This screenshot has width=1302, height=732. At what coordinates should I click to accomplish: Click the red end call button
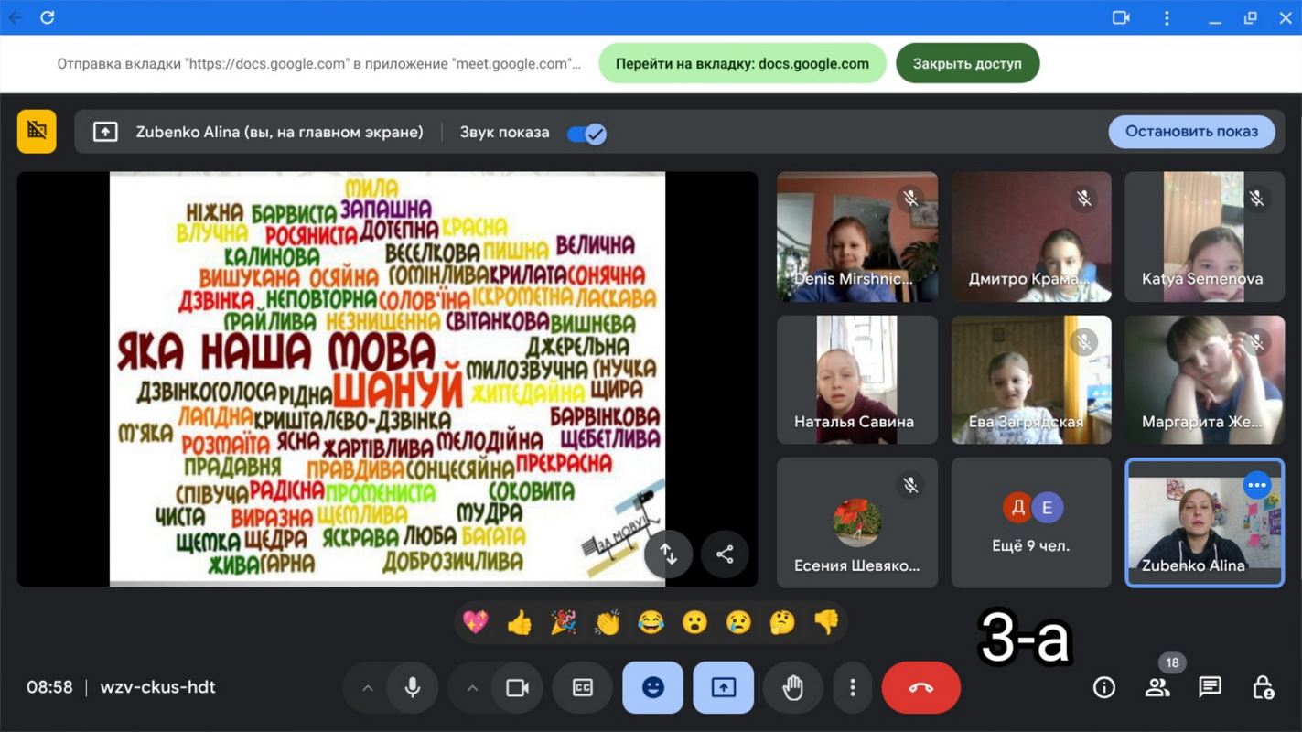coord(920,687)
